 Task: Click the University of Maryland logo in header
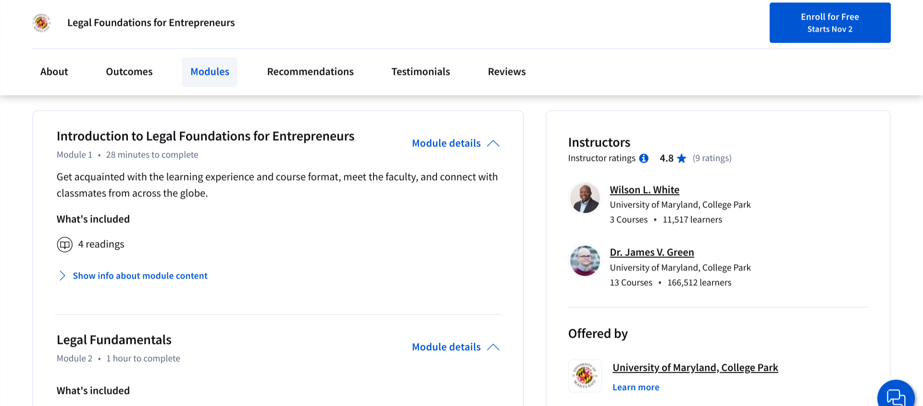coord(42,23)
